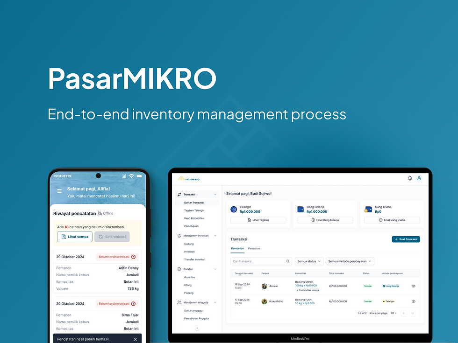
Task: Click the Uang Usaha wallet icon
Action: click(x=368, y=209)
